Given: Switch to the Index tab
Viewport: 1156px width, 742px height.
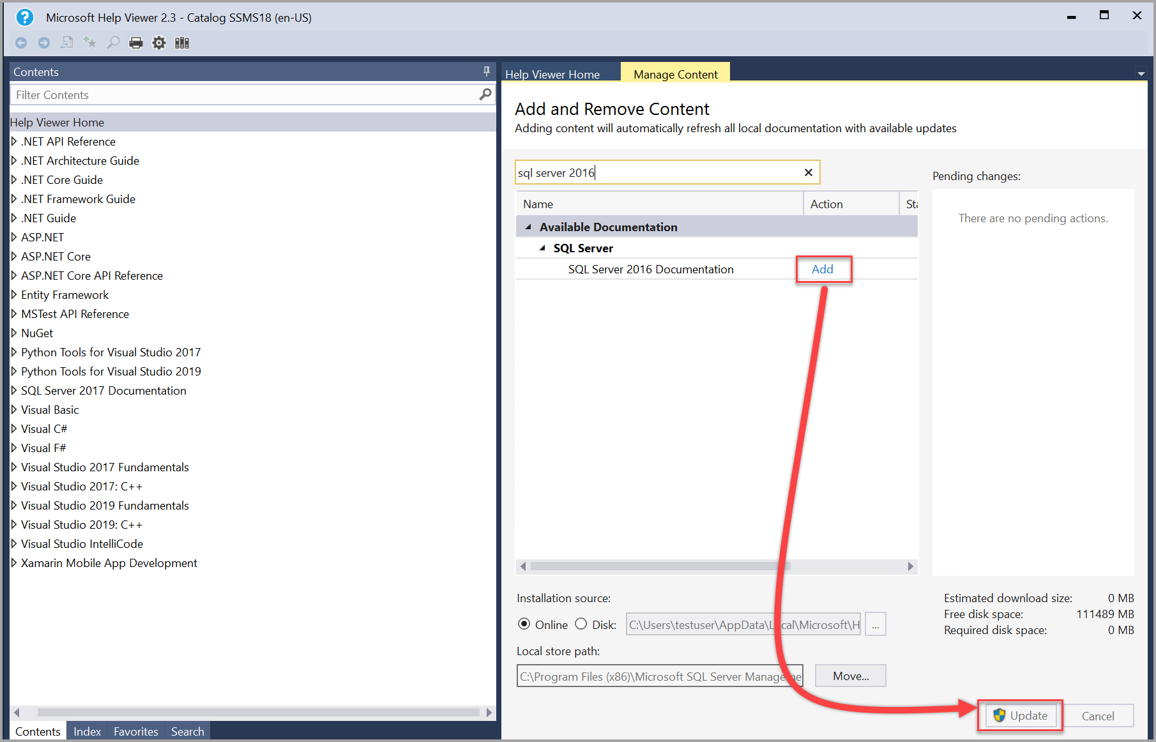Looking at the screenshot, I should (87, 731).
